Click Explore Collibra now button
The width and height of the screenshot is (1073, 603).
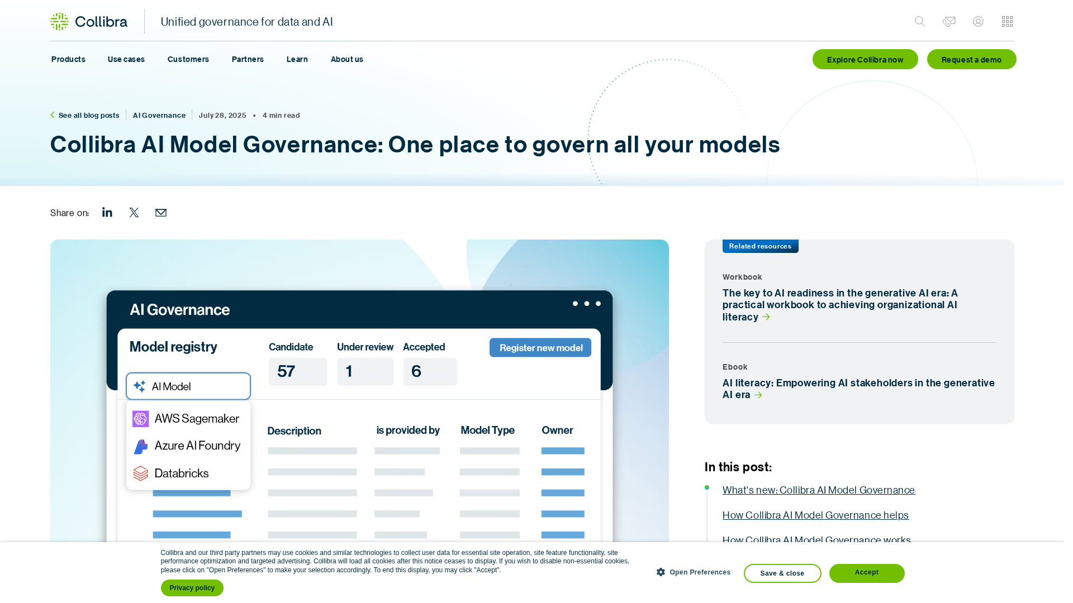865,60
